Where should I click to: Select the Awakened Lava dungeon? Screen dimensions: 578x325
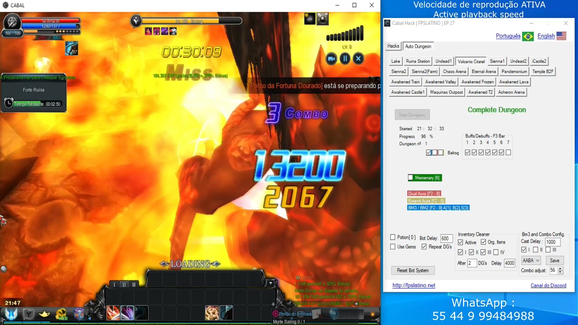[514, 82]
